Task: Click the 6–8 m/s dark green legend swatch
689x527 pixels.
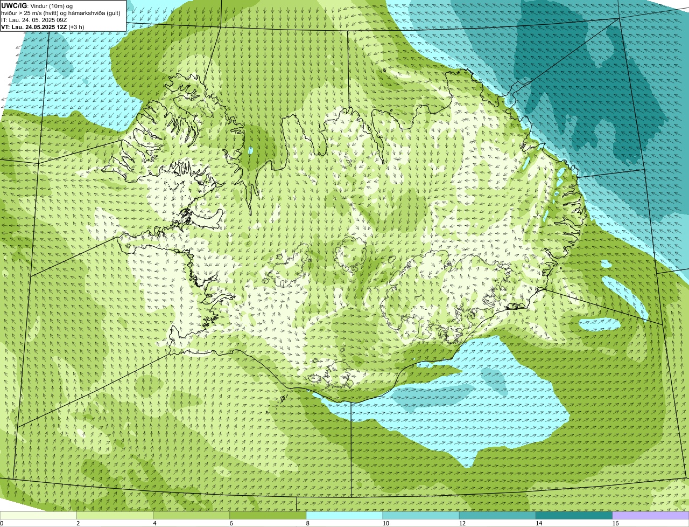Action: [268, 516]
